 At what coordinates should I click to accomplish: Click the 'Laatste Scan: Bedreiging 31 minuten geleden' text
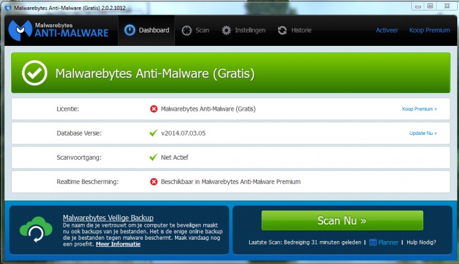(305, 242)
